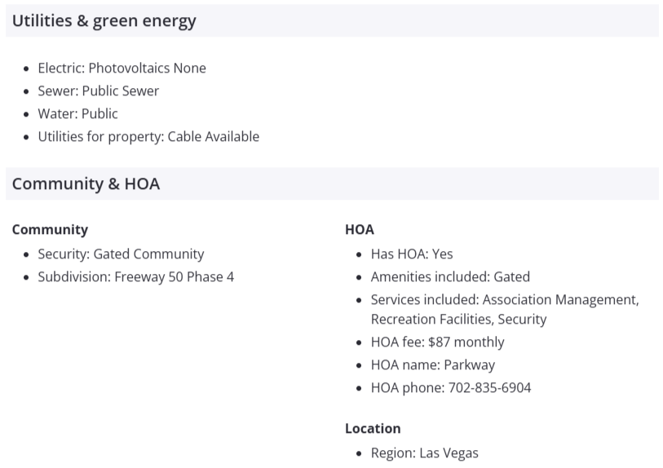Select the Recreation Facilities, Security text
The image size is (663, 468).
458,320
